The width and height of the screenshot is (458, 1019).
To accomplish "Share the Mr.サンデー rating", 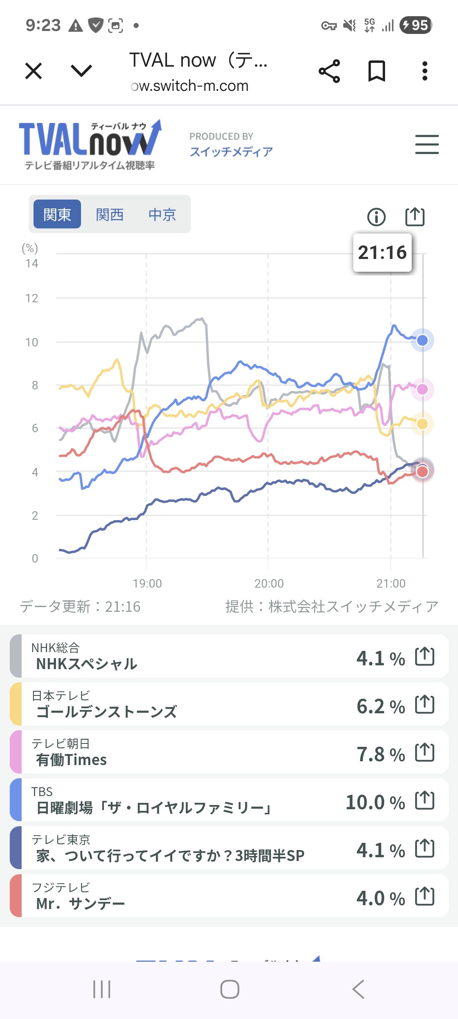I will pos(424,897).
